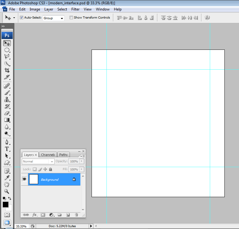Toggle lock position

coord(45,169)
